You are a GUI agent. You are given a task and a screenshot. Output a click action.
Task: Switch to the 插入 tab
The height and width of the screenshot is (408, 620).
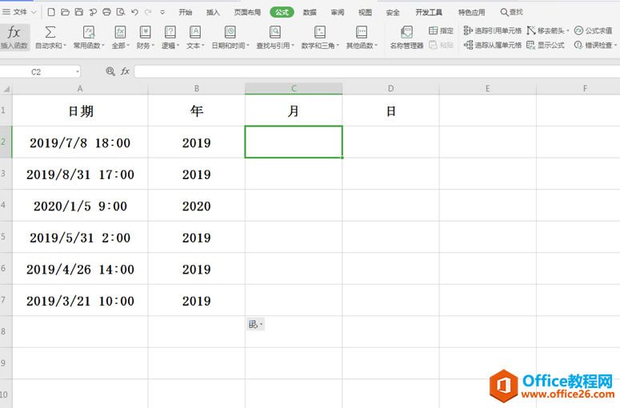213,12
